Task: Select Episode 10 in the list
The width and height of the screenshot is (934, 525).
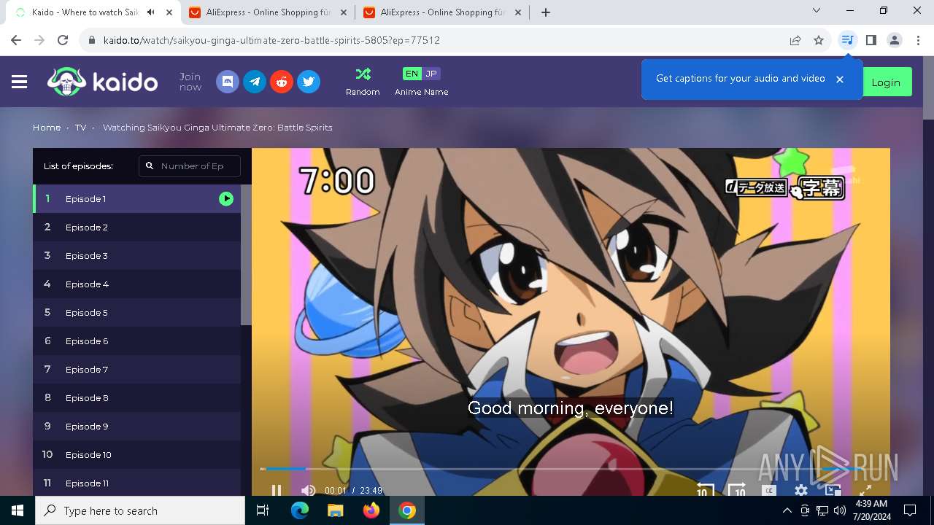Action: tap(136, 454)
